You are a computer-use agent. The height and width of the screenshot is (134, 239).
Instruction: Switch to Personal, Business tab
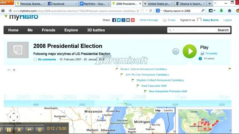31,4
